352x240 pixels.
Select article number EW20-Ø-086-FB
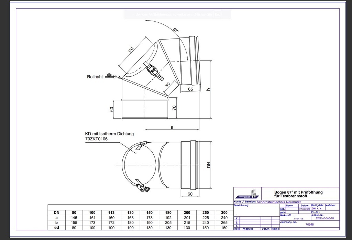[x=325, y=218]
